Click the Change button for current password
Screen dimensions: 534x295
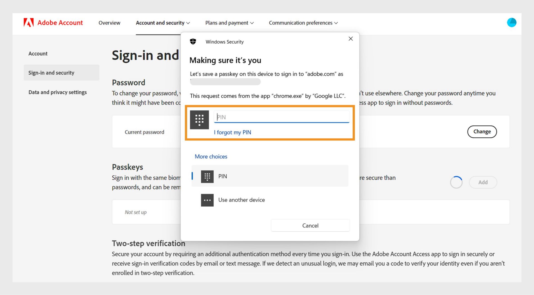[482, 132]
